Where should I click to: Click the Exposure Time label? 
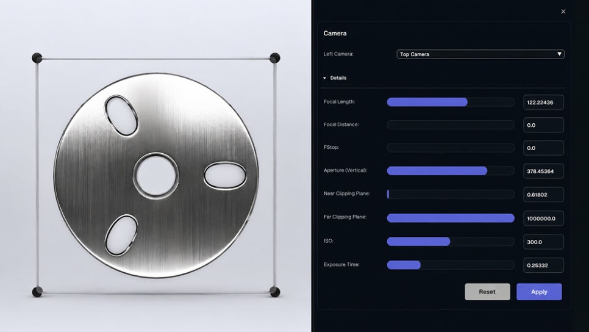coord(341,264)
